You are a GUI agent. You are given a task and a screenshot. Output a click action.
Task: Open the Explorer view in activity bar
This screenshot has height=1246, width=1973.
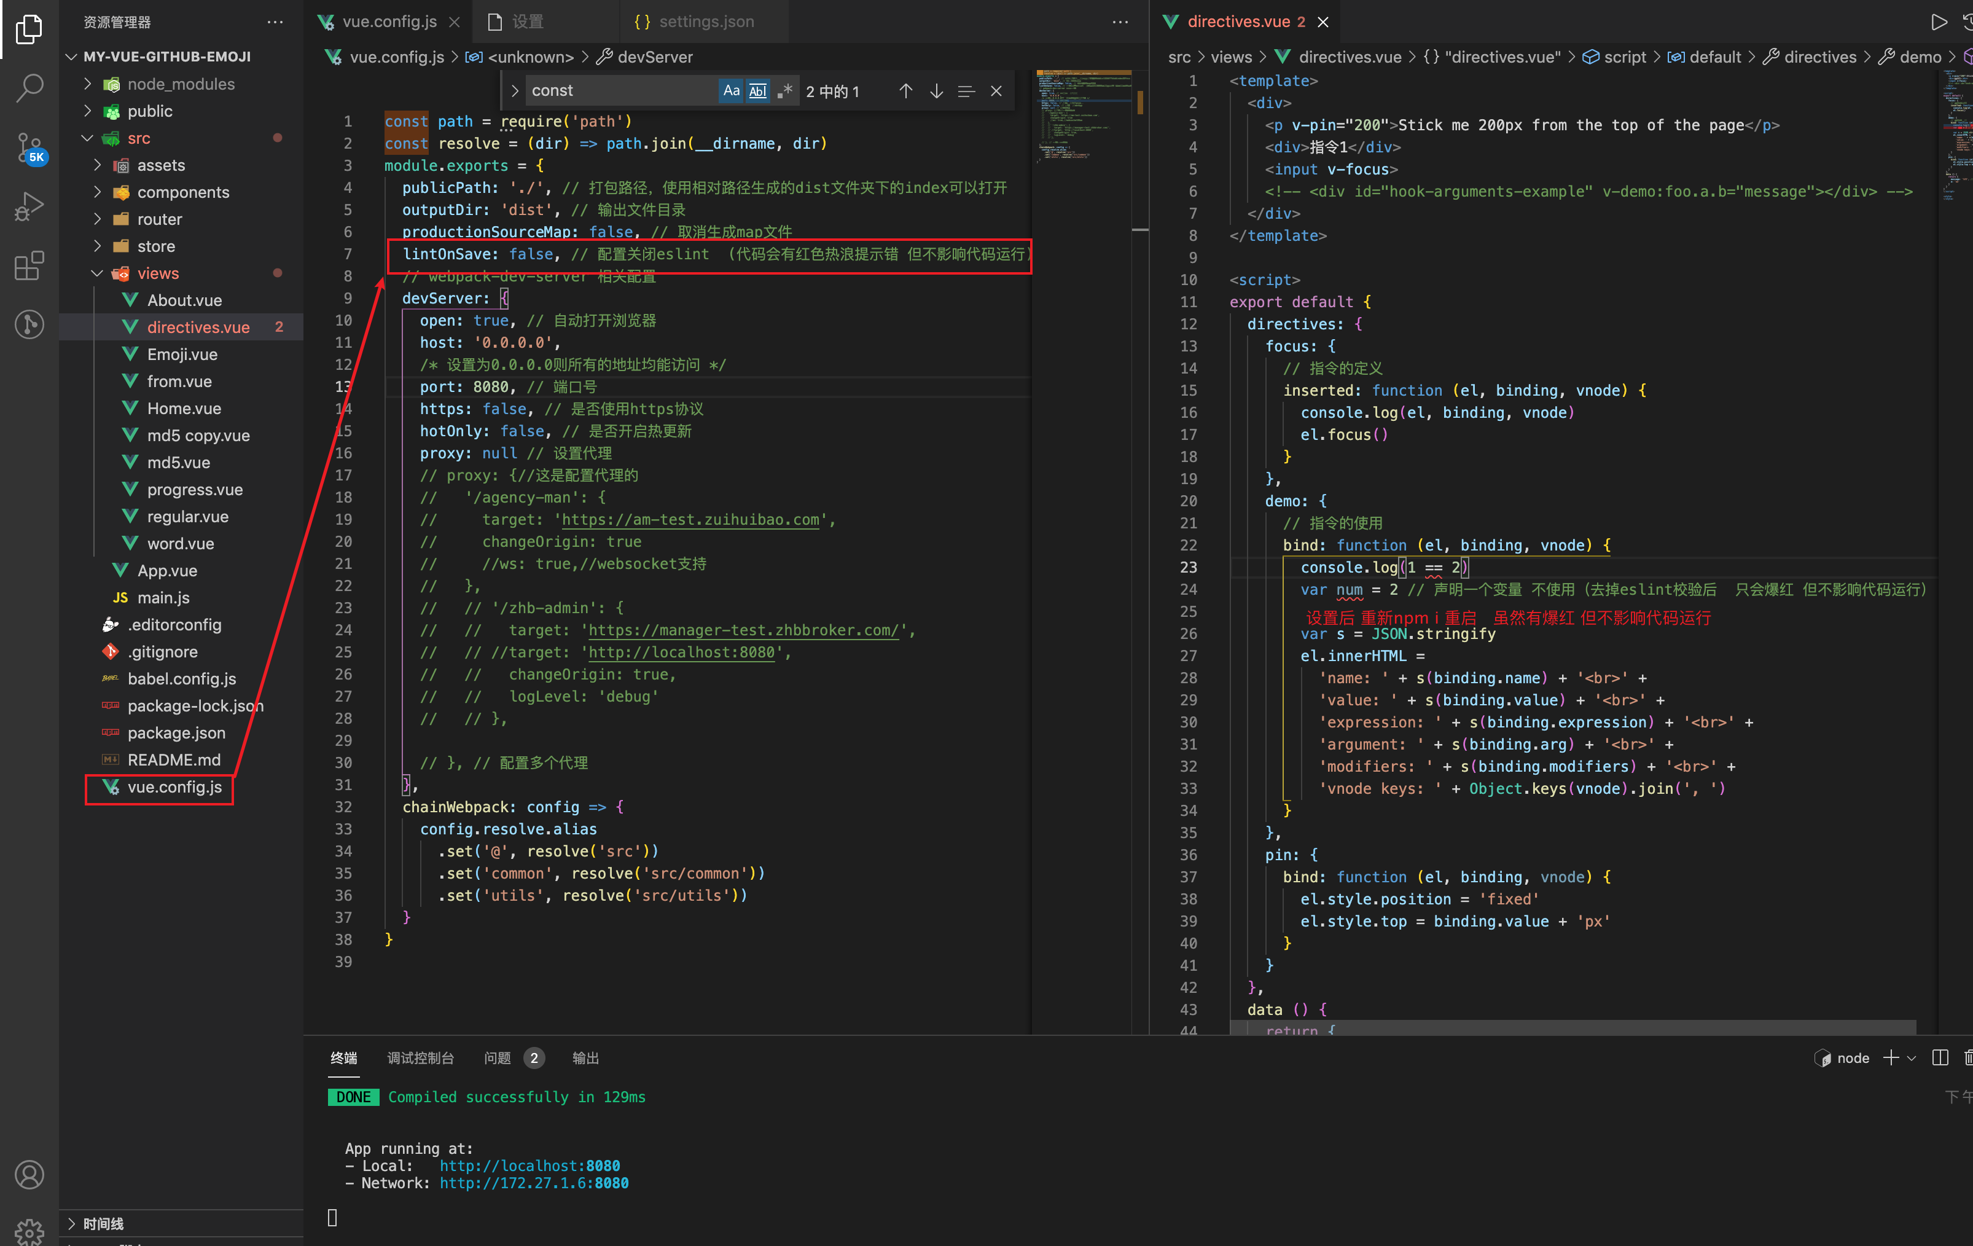coord(29,29)
